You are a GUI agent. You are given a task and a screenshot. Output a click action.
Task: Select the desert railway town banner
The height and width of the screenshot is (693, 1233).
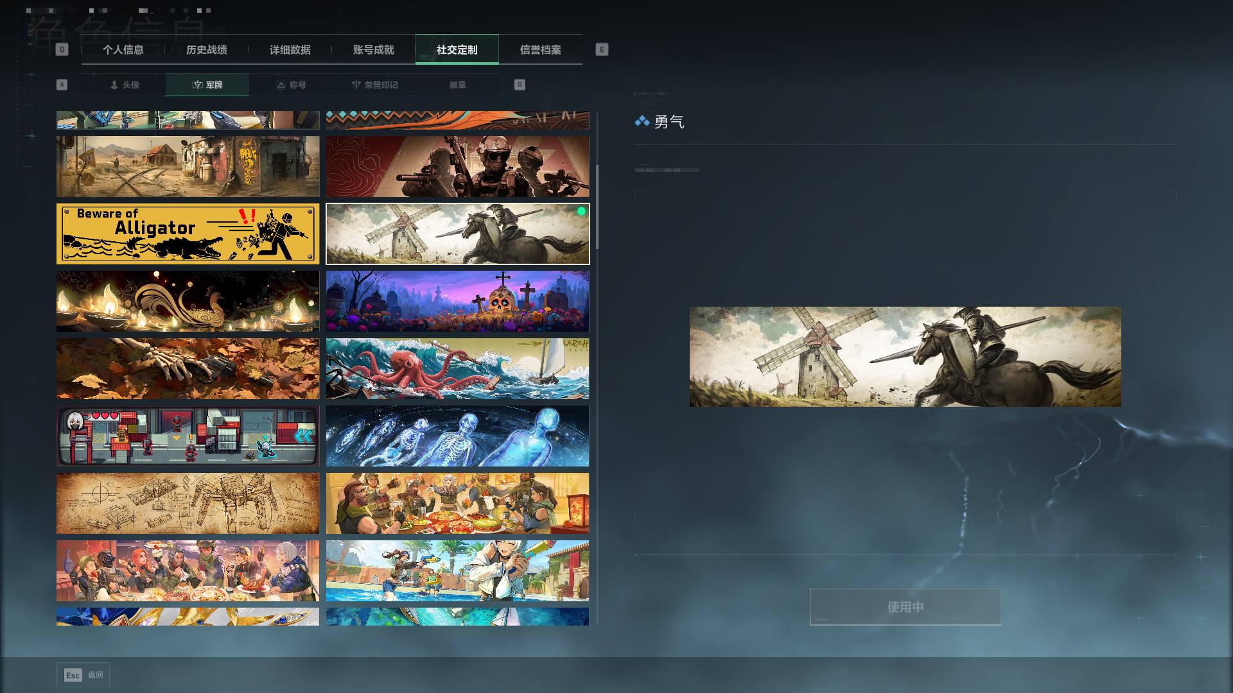coord(188,166)
